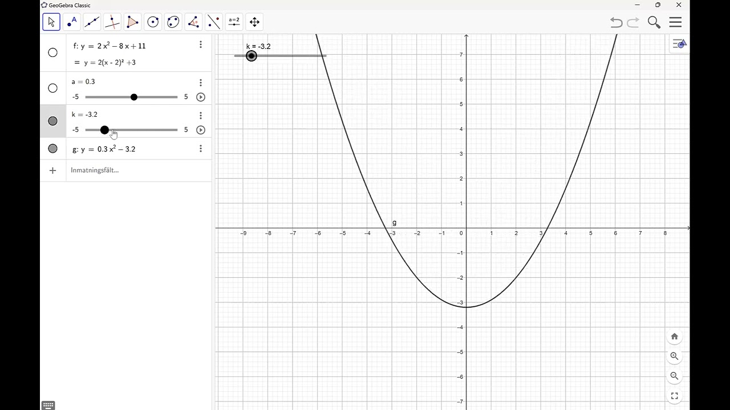The width and height of the screenshot is (730, 410).
Task: Click the Redo arrow
Action: click(x=633, y=22)
